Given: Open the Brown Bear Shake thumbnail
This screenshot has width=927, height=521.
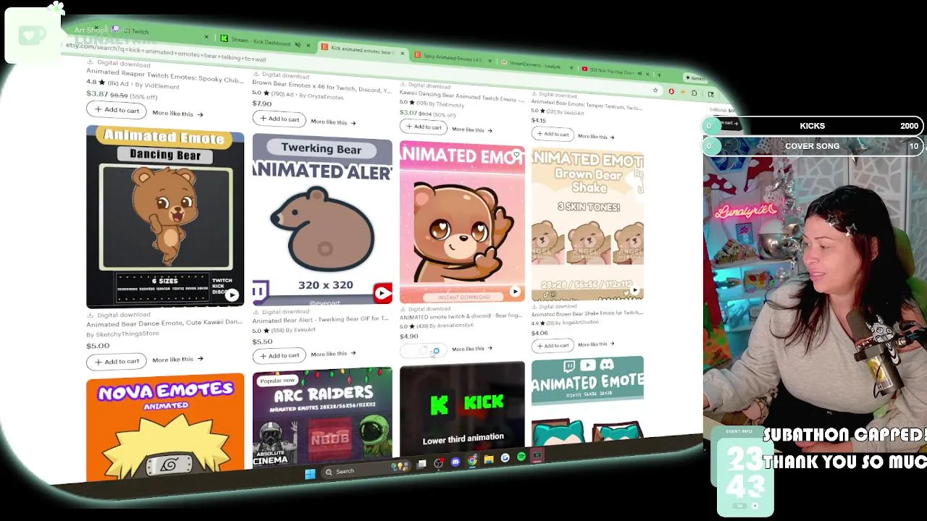Looking at the screenshot, I should (587, 224).
